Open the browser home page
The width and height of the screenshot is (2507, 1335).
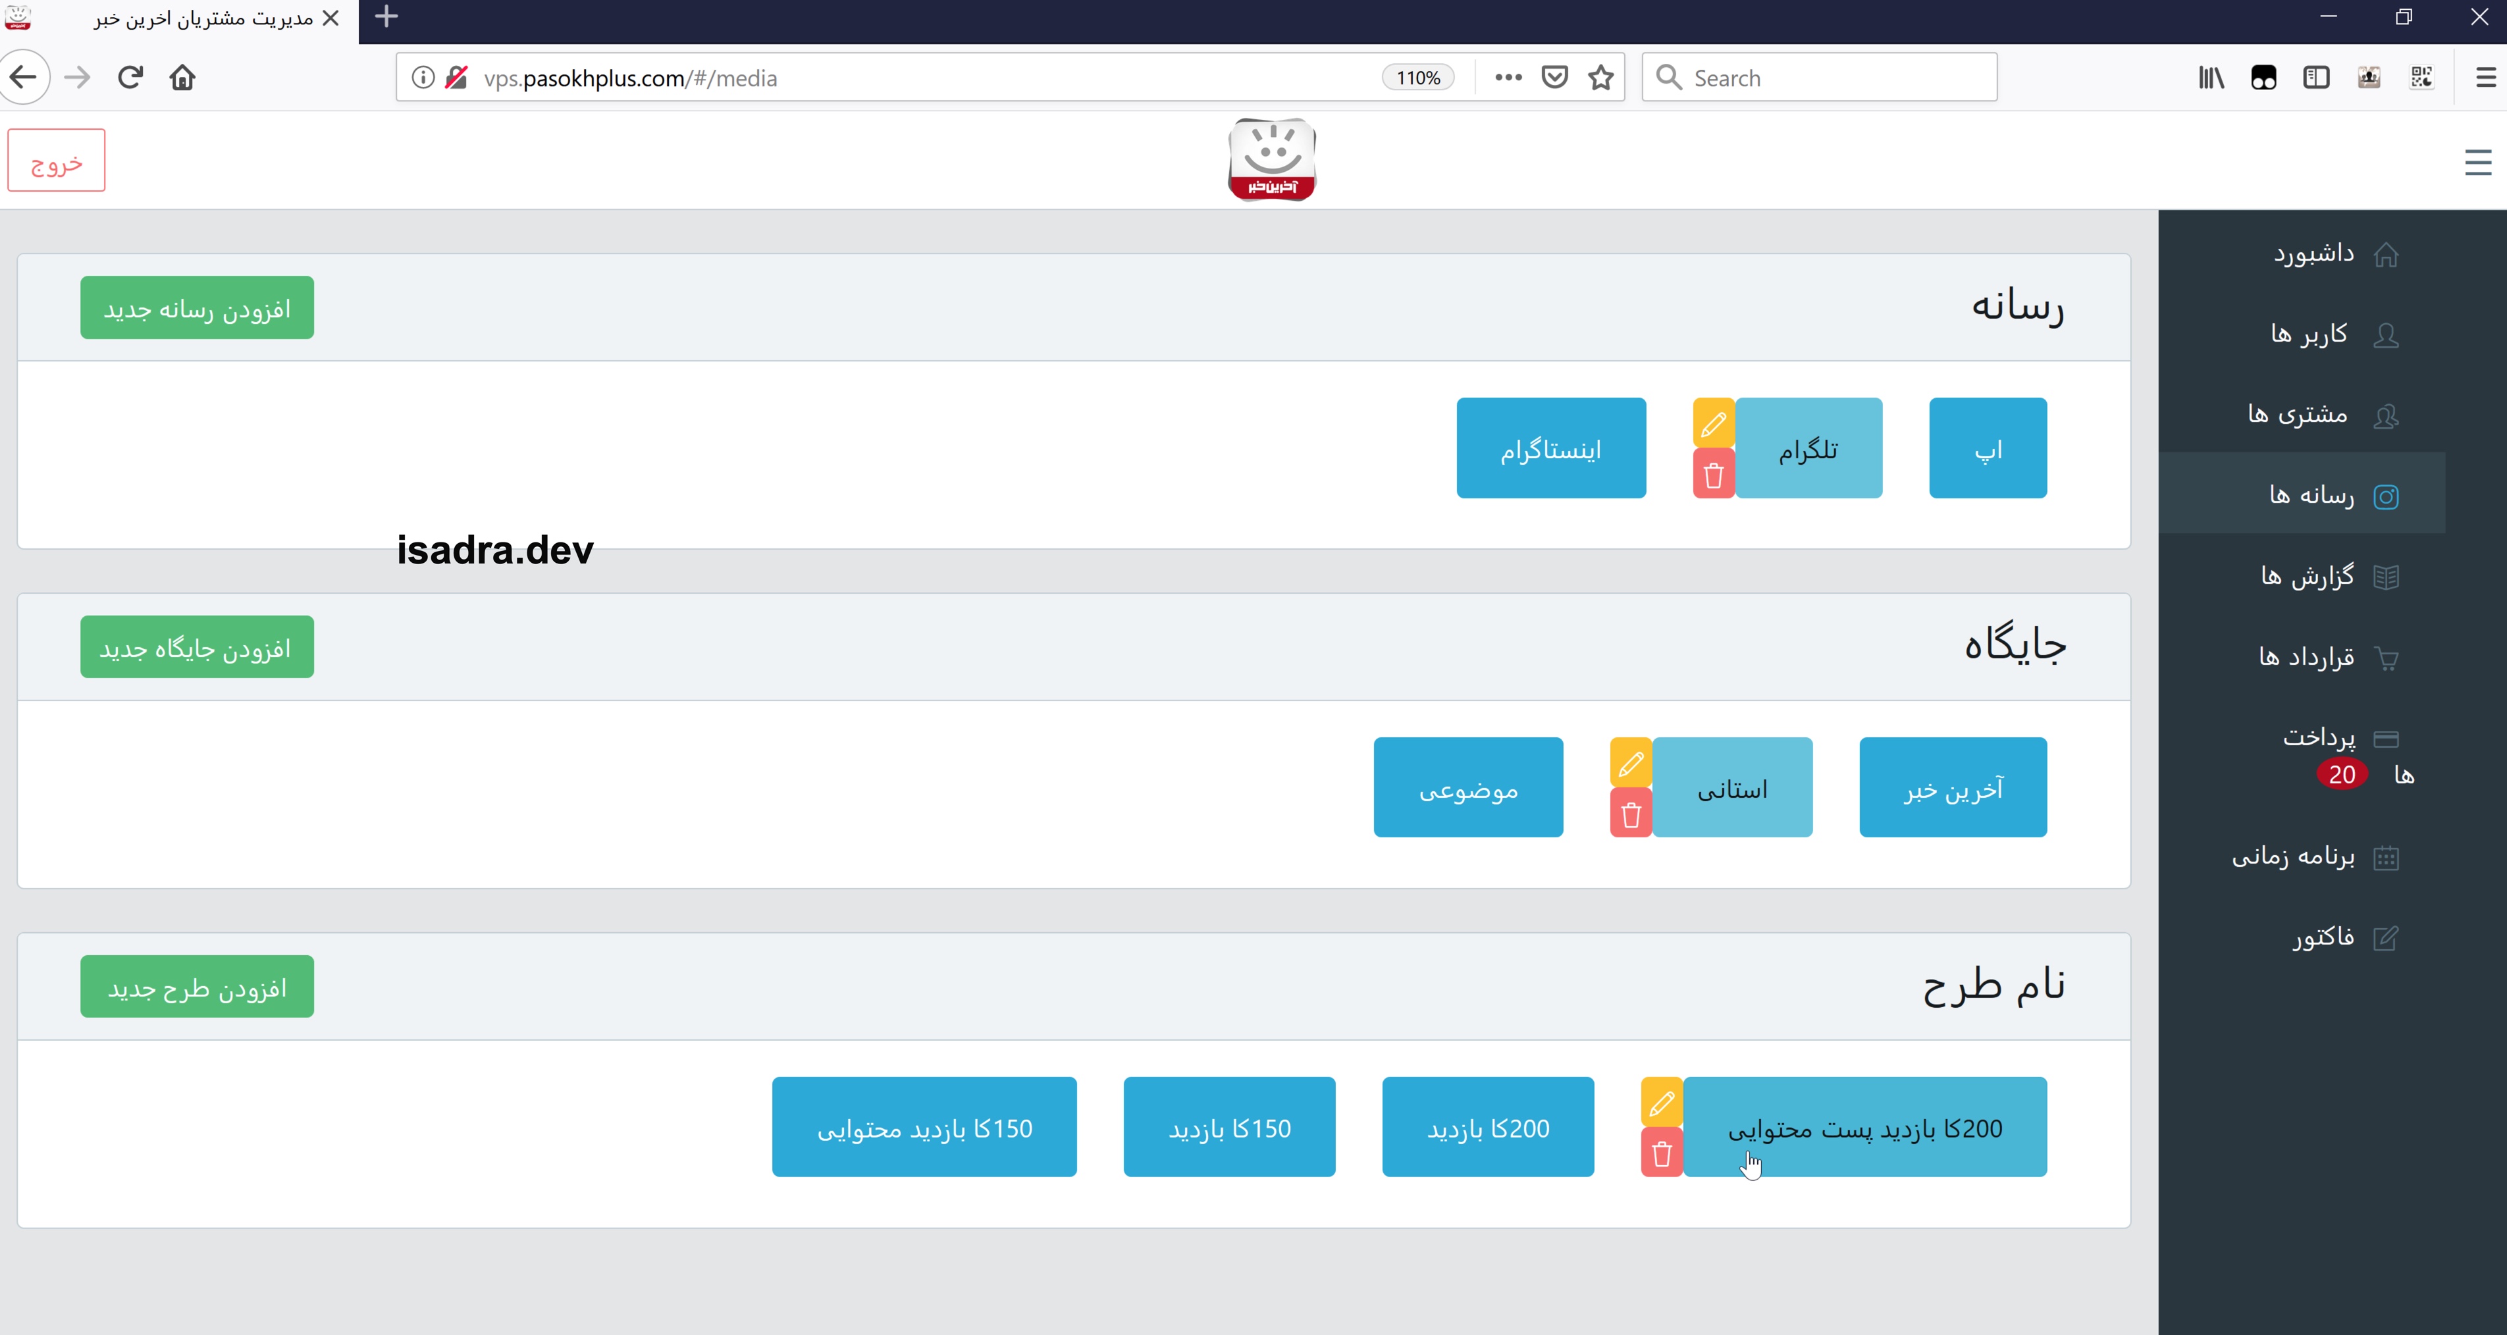(183, 78)
